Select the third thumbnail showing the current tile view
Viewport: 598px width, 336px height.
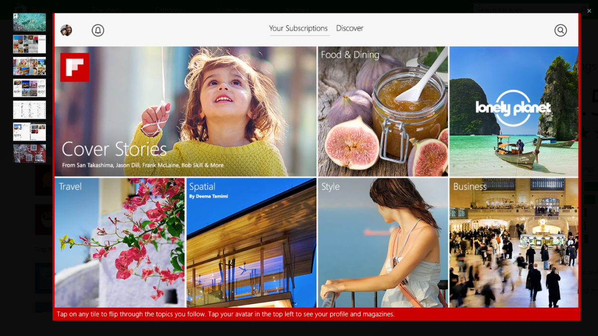[x=29, y=66]
